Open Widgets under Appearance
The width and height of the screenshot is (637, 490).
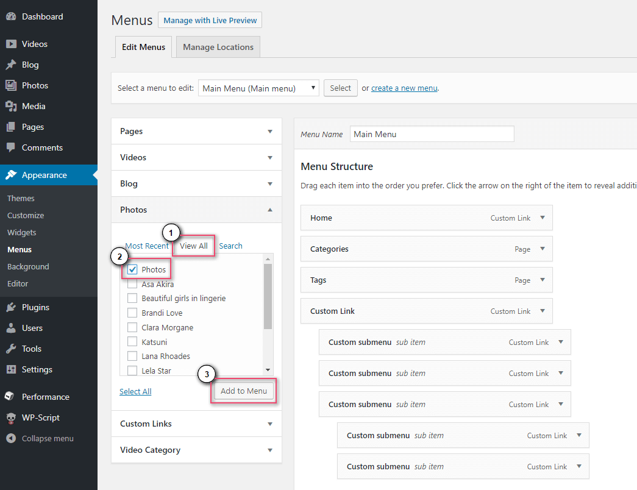coord(21,232)
